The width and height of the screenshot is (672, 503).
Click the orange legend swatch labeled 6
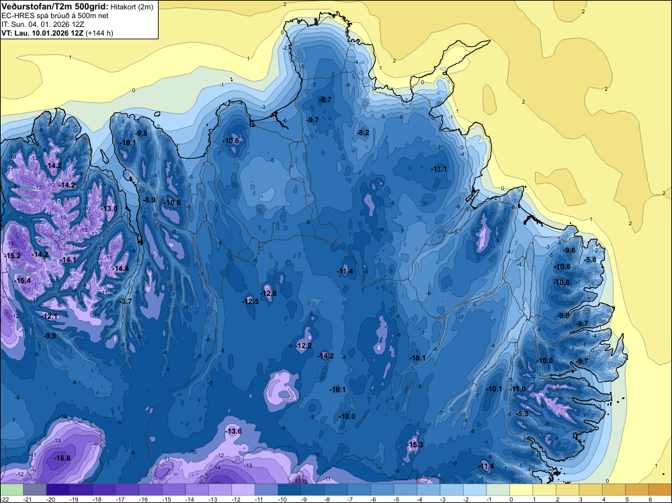click(660, 490)
